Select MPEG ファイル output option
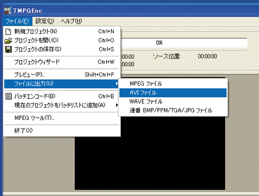The image size is (259, 196). [x=173, y=84]
